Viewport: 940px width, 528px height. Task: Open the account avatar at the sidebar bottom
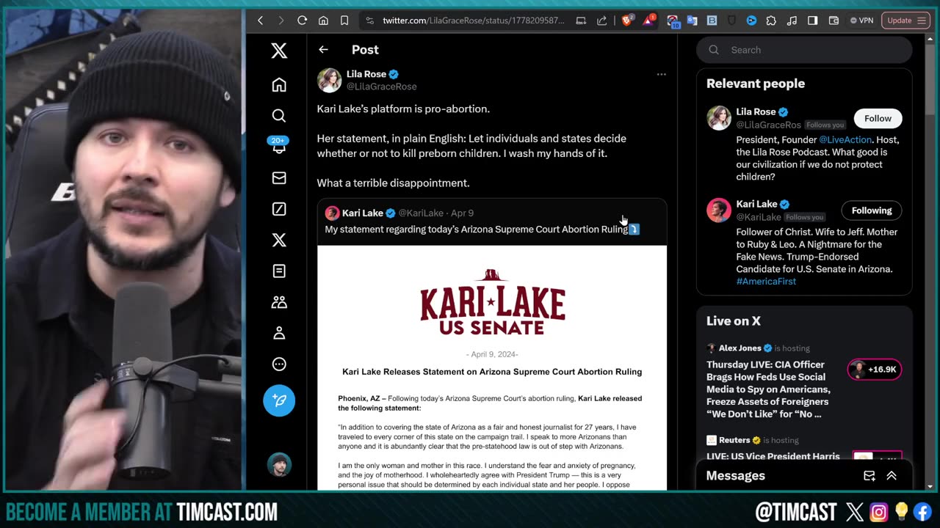[279, 465]
